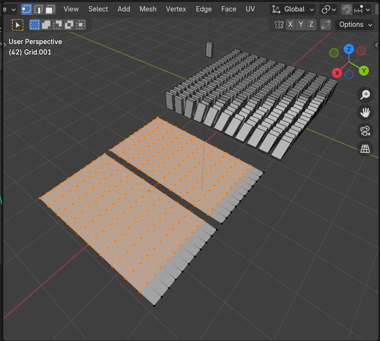The image size is (380, 341).
Task: Expand the sidebar with right edge arrow
Action: pos(376,45)
